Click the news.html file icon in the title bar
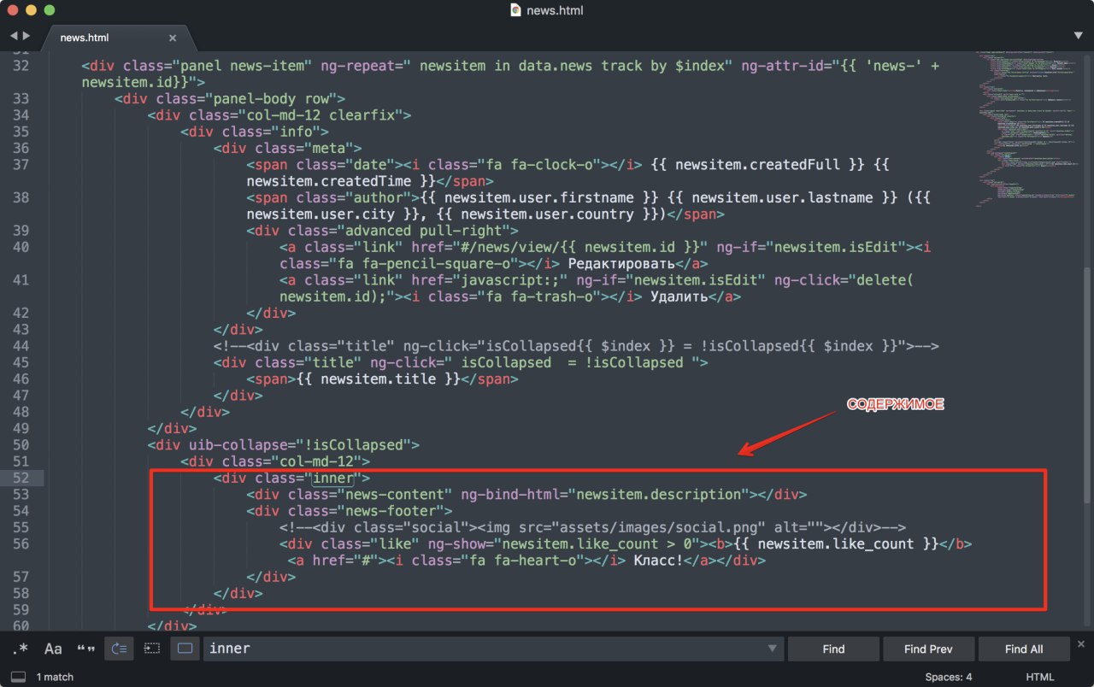Image resolution: width=1094 pixels, height=687 pixels. 515,10
